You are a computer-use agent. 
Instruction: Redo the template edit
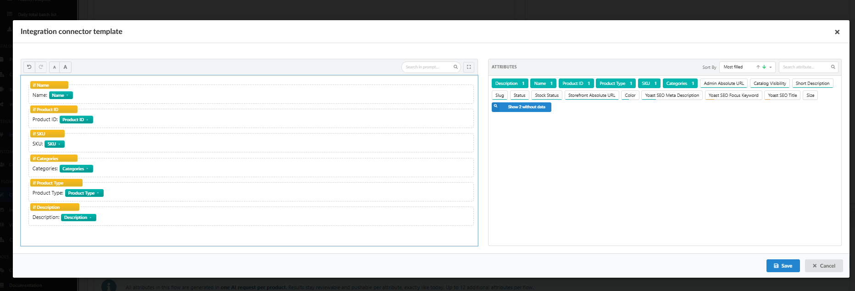pos(41,67)
